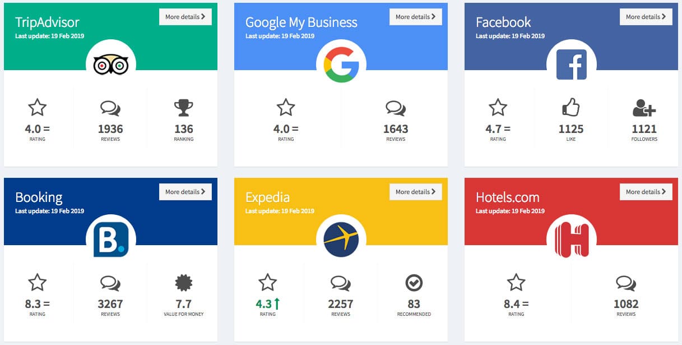This screenshot has width=682, height=345.
Task: Click the Facebook followers person-plus icon
Action: (x=644, y=108)
